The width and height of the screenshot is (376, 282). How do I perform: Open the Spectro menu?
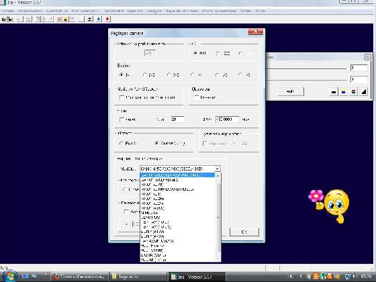pyautogui.click(x=135, y=11)
